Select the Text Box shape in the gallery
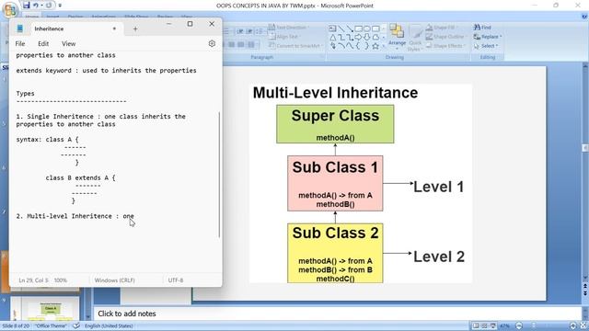This screenshot has height=331, width=589. click(x=332, y=29)
